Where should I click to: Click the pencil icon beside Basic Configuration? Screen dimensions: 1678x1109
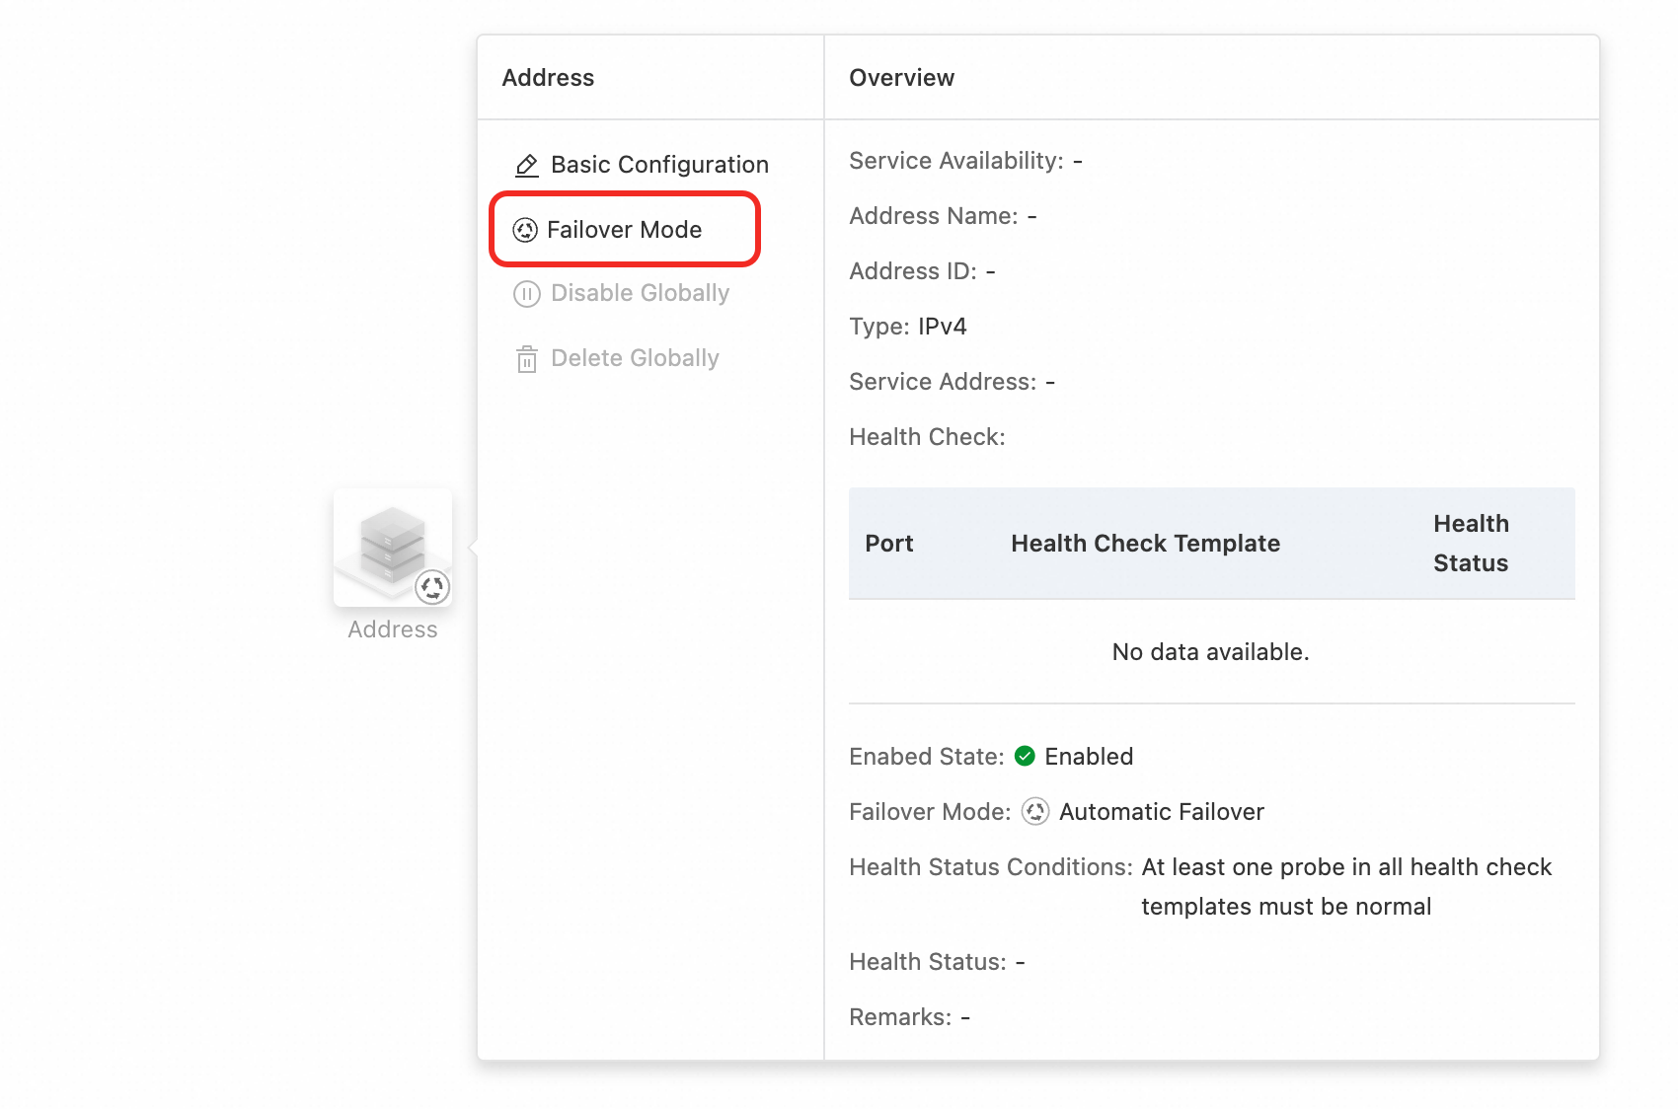(x=527, y=165)
